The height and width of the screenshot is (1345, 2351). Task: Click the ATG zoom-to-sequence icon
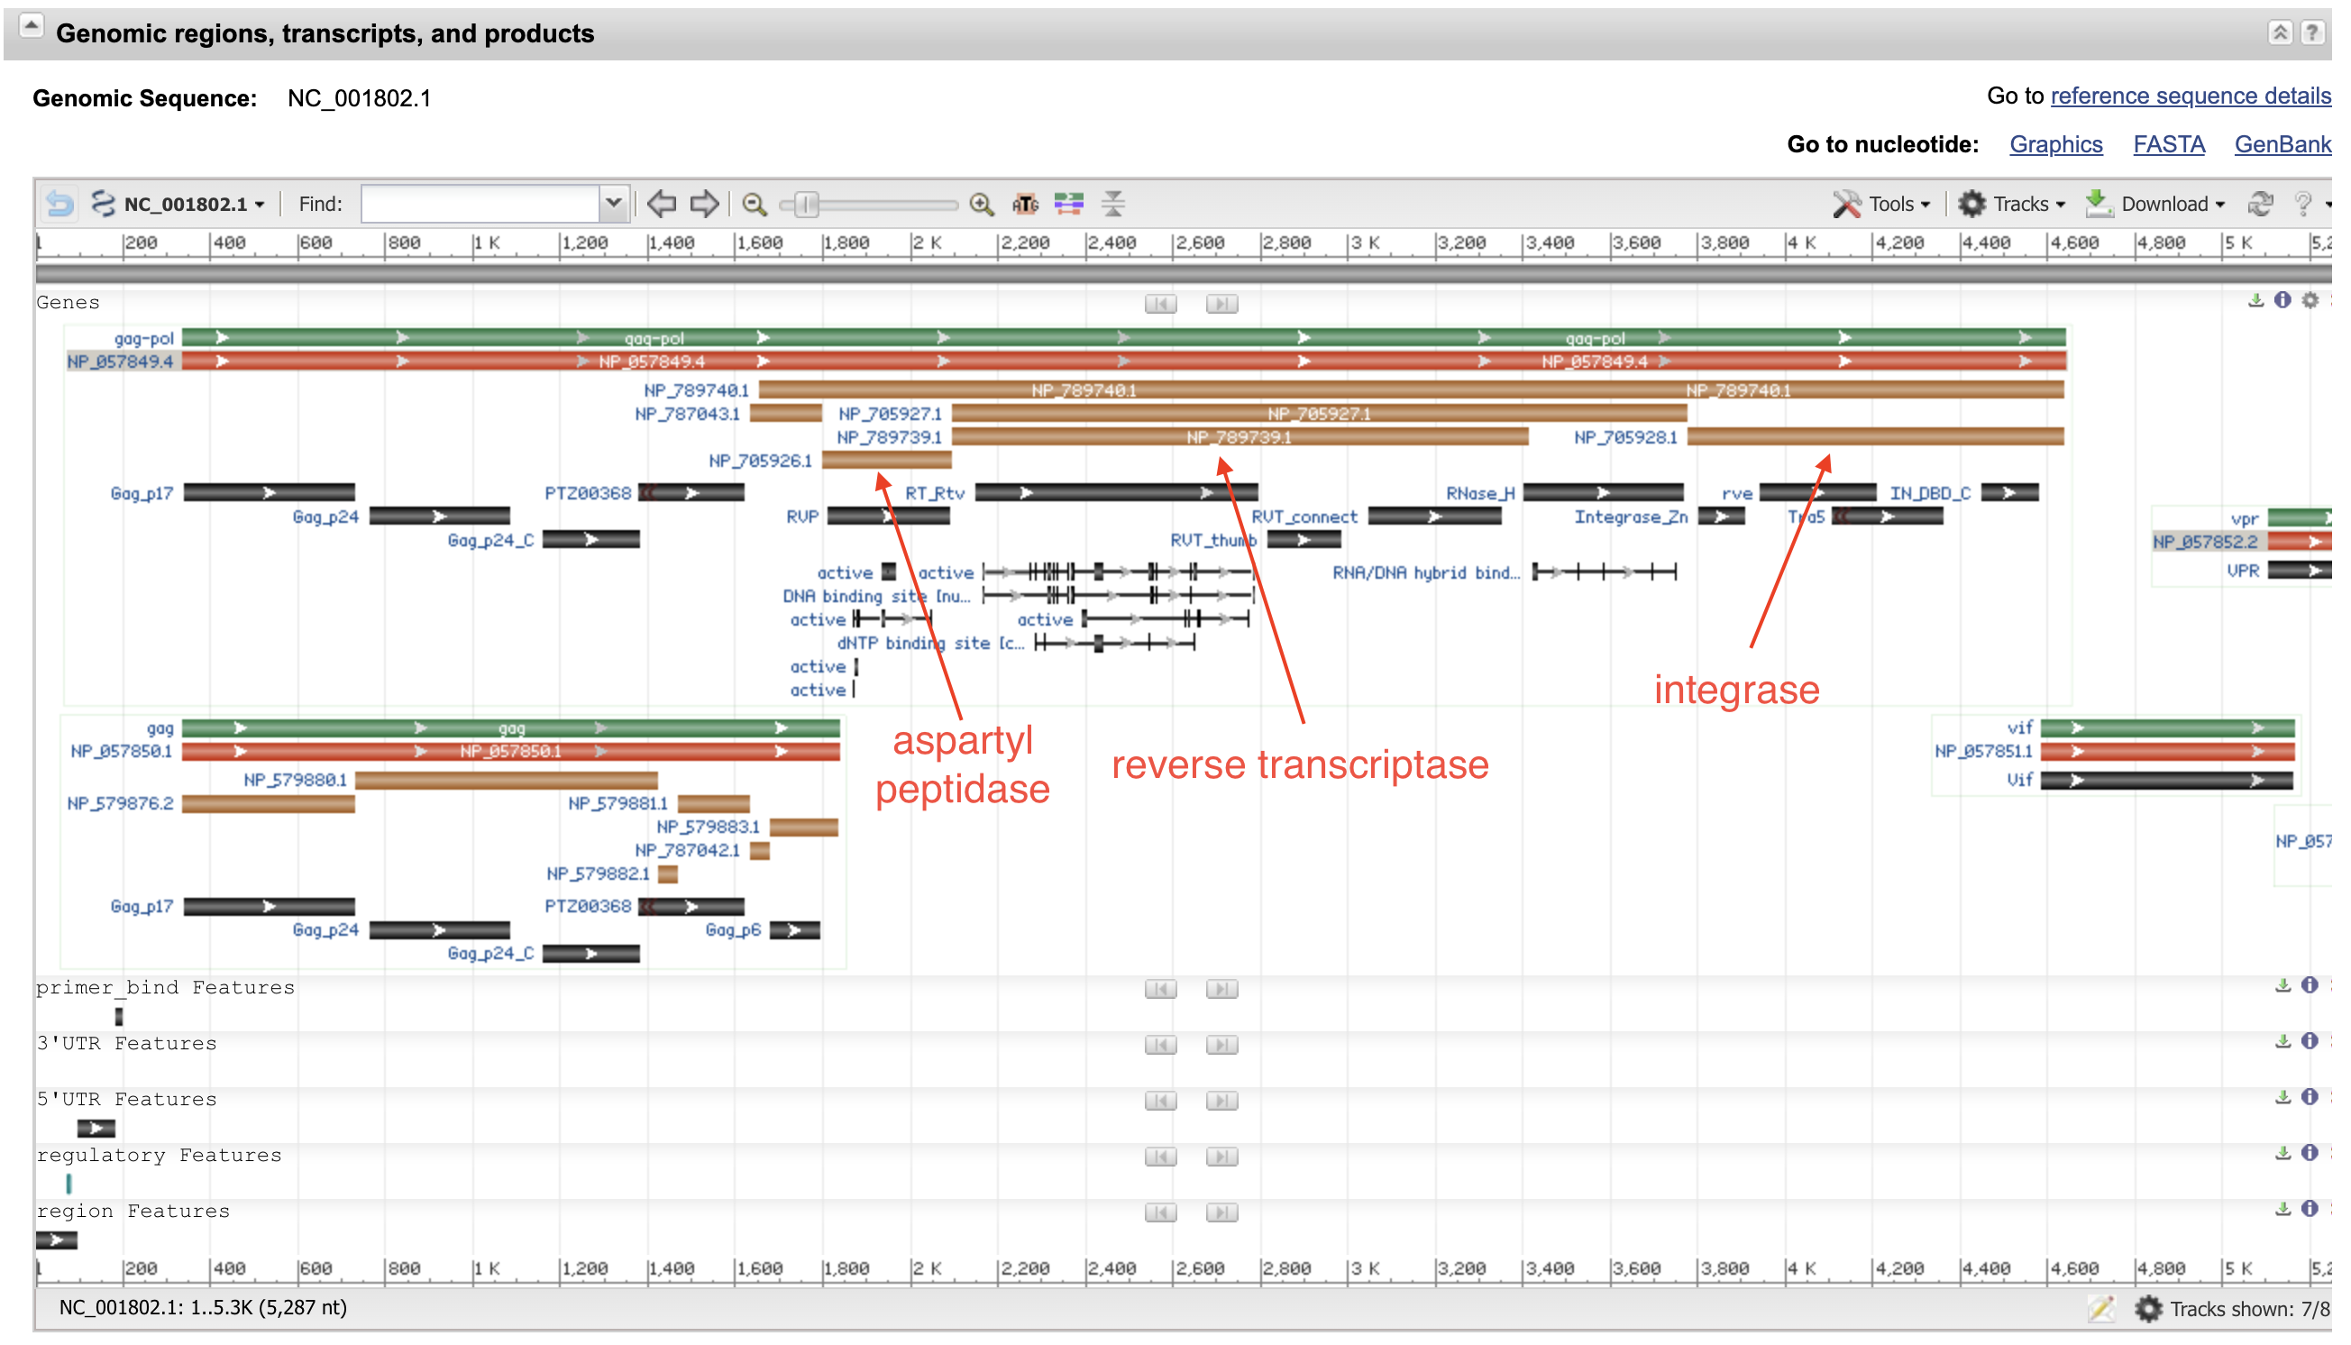[1025, 204]
